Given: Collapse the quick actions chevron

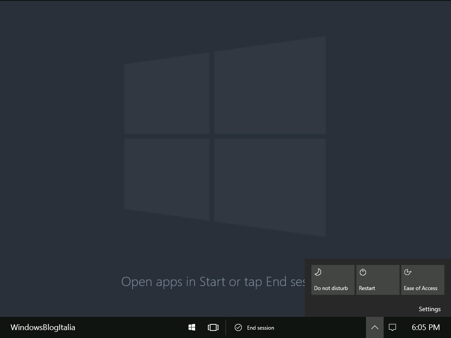Looking at the screenshot, I should click(x=374, y=327).
